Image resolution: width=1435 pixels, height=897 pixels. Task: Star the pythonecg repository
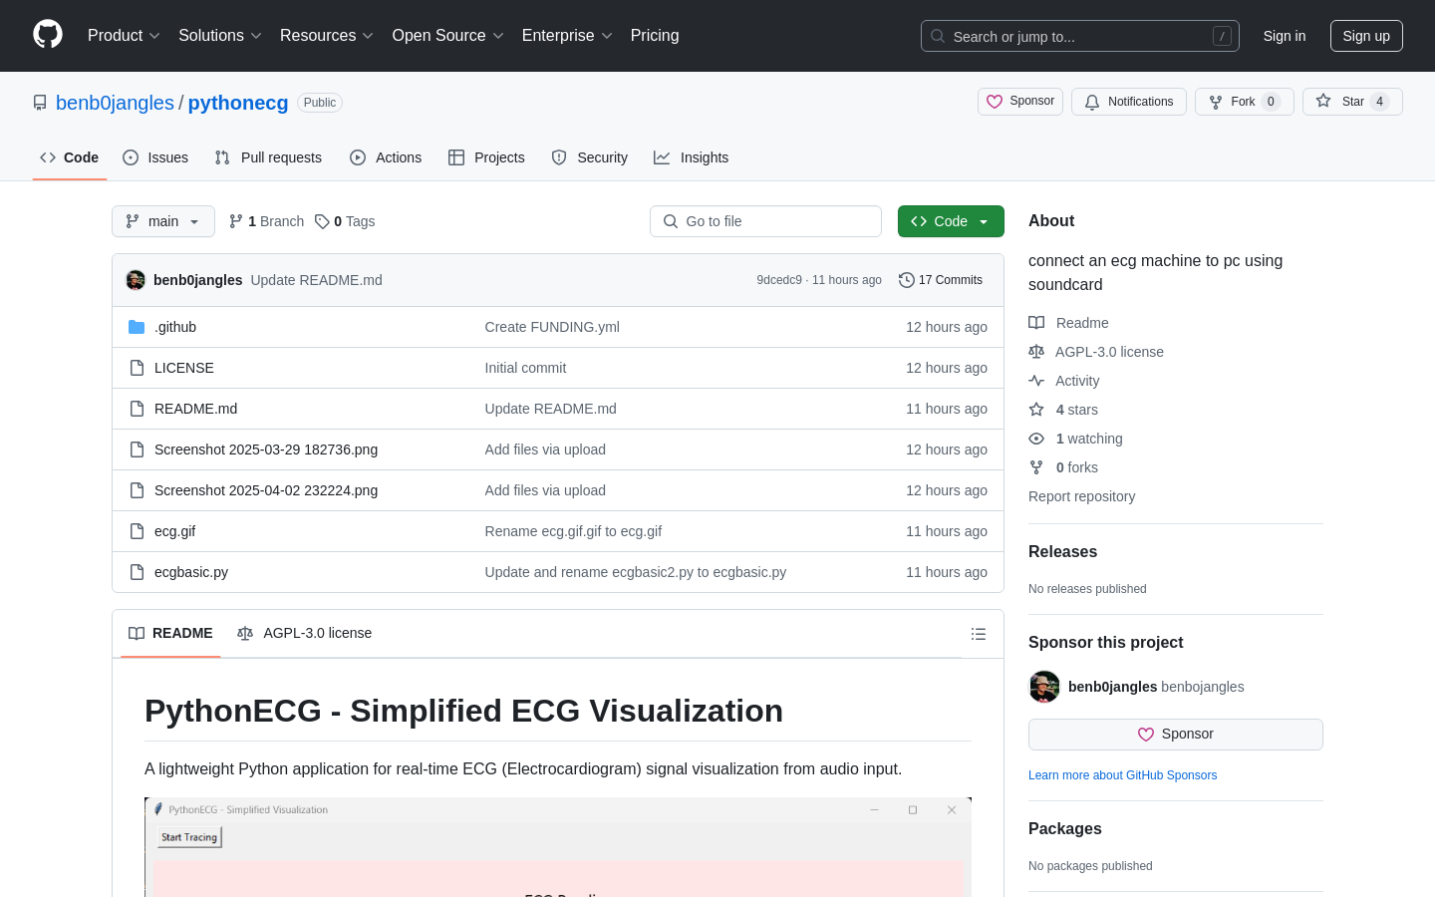[1352, 102]
